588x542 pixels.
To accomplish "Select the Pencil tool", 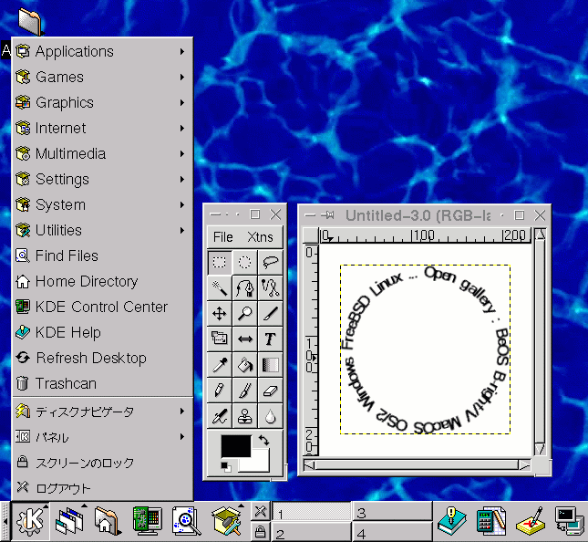I will pos(220,390).
